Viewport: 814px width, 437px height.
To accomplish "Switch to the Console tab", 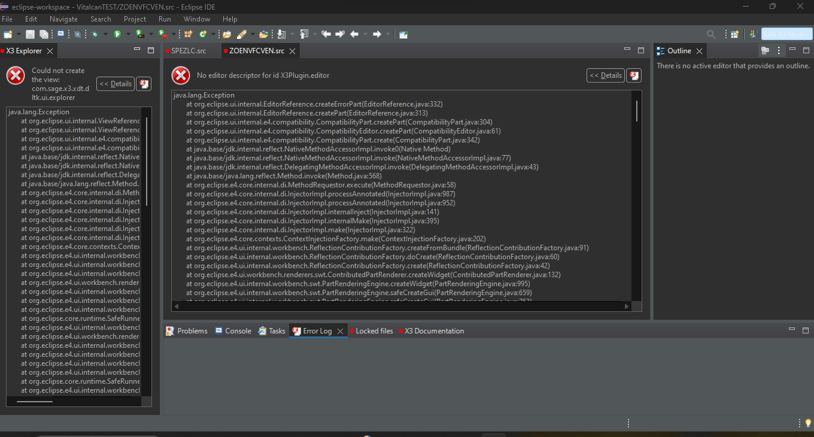I will coord(233,331).
